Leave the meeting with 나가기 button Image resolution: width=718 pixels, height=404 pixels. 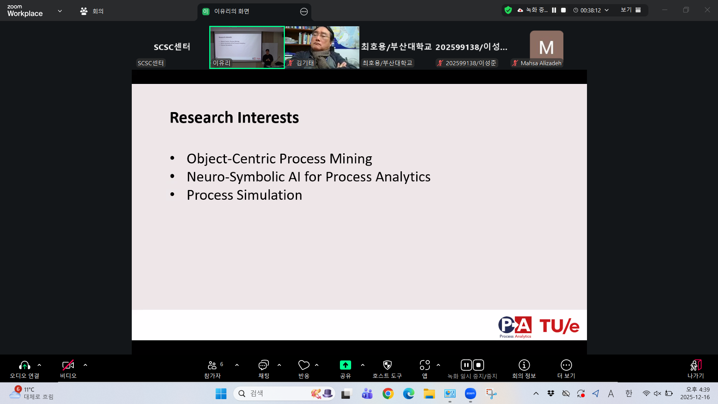(x=695, y=369)
